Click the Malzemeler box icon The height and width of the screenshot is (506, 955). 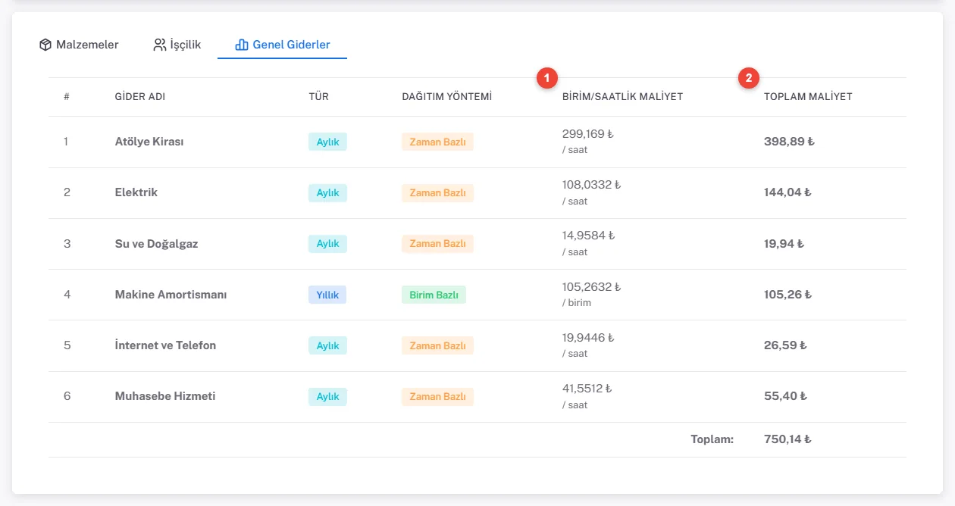[x=45, y=45]
